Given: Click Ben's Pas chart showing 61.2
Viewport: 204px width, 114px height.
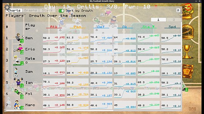Looking at the screenshot, I should (x=78, y=38).
